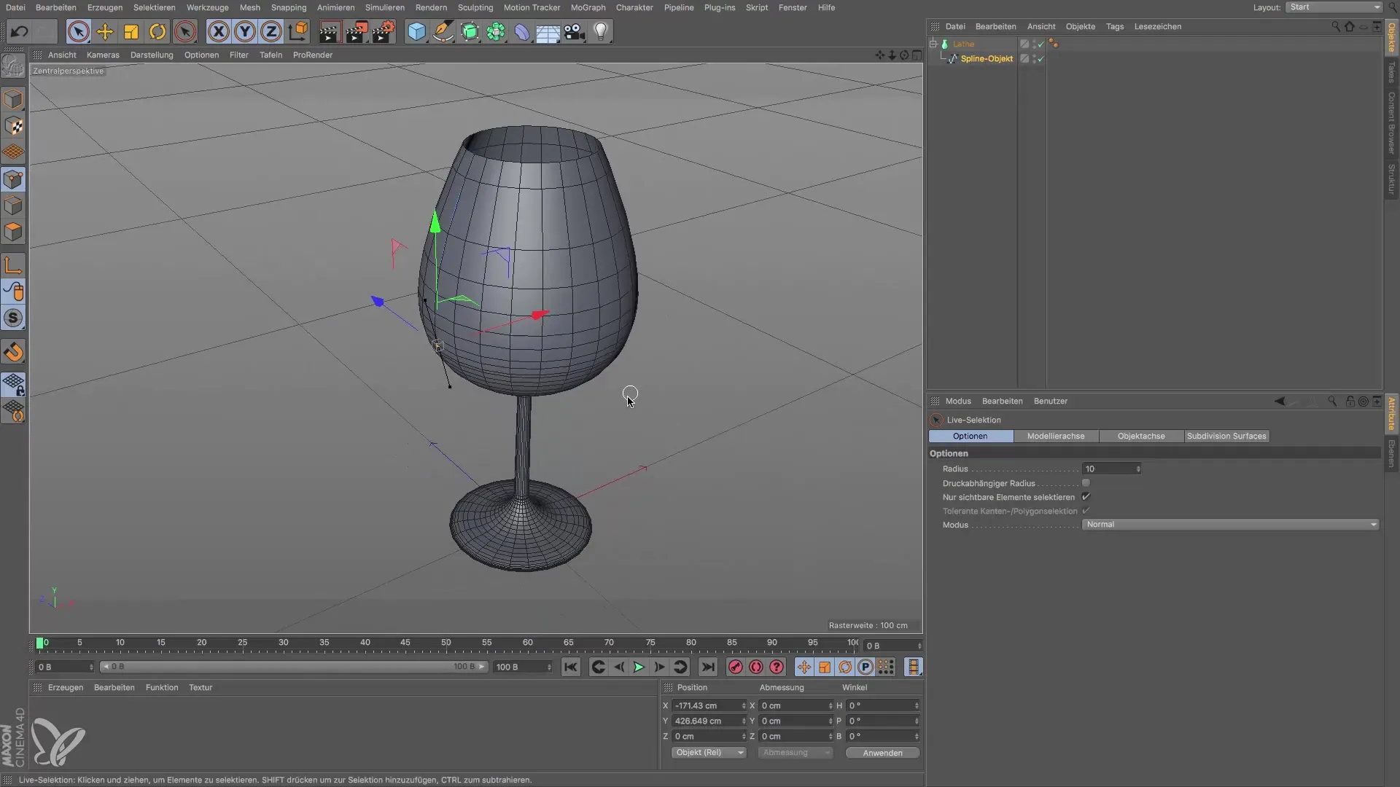This screenshot has height=787, width=1400.
Task: Click frame 50 on the timeline ruler
Action: [x=446, y=644]
